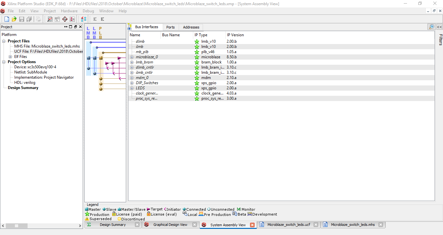Collapse the Project Options tree node
Screen dimensions: 443x235
point(4,62)
